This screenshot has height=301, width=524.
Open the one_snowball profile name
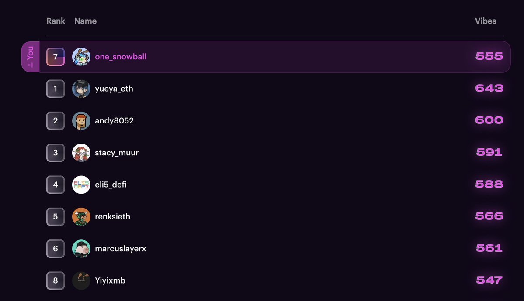click(x=121, y=57)
